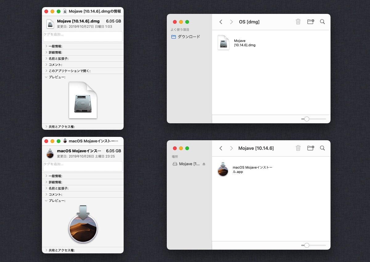Viewport: 370px width, 262px height.
Task: Click new folder icon in Mojave [10.14.6] window
Action: pyautogui.click(x=310, y=148)
